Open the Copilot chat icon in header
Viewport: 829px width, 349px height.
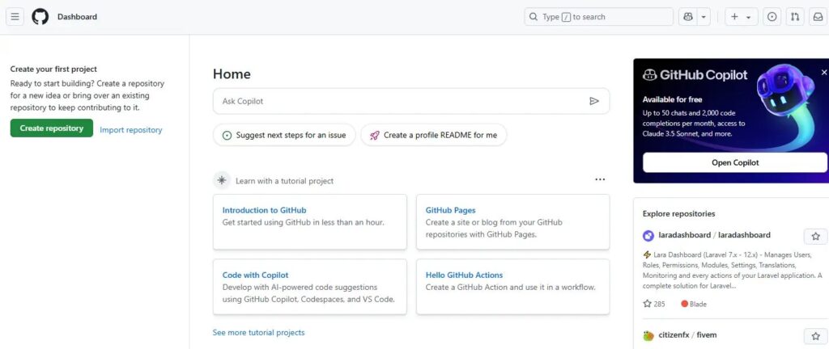click(688, 17)
